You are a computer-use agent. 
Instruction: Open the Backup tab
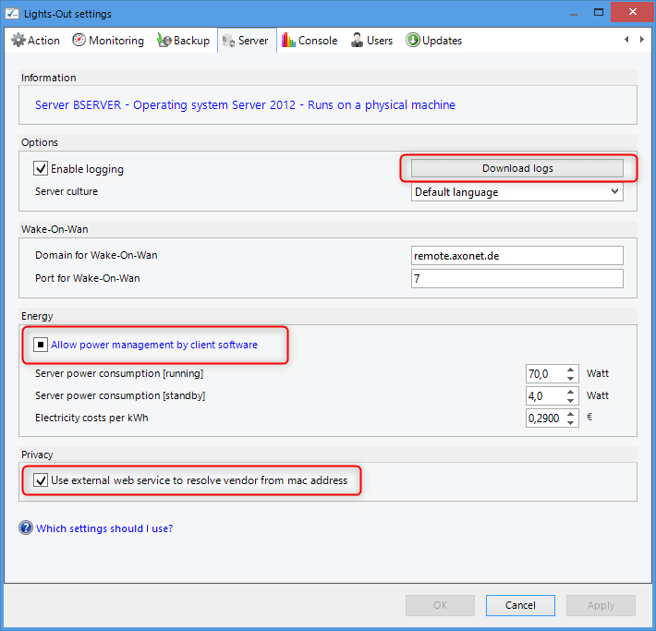pos(183,40)
